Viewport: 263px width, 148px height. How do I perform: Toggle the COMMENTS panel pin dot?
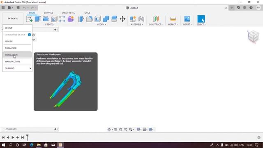coord(55,129)
